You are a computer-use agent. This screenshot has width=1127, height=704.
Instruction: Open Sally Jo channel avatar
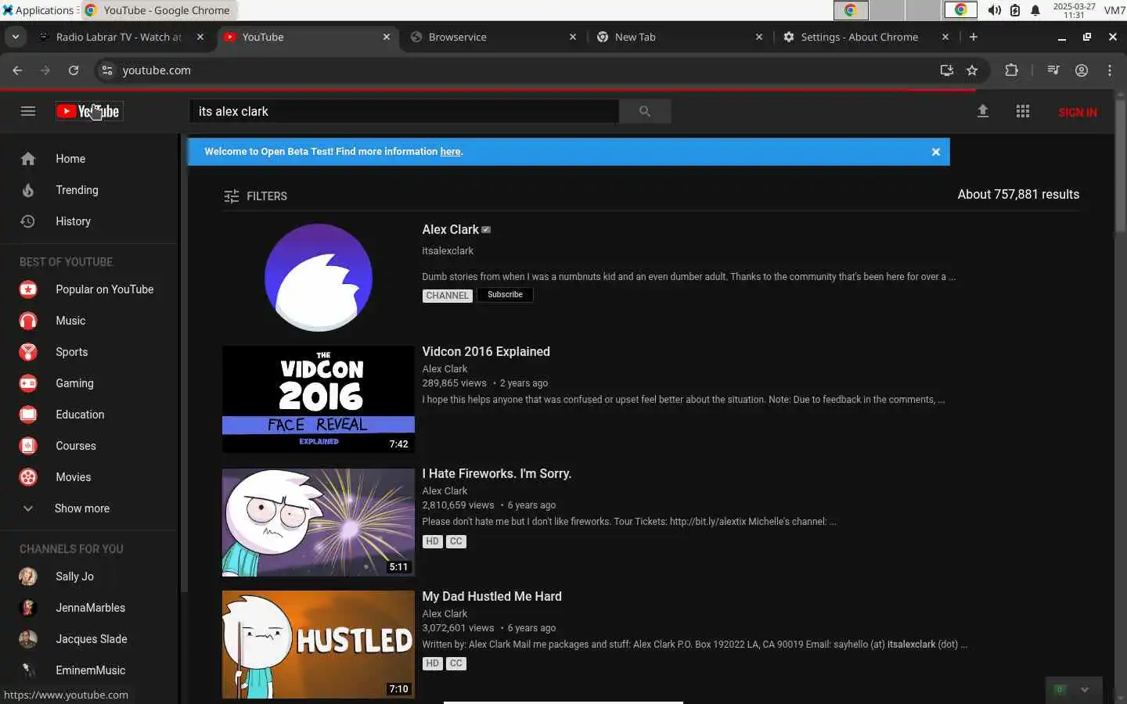28,576
